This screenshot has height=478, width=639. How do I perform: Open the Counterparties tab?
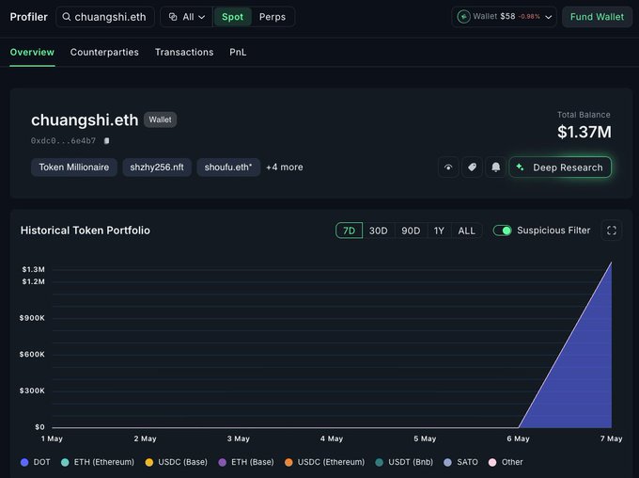[104, 53]
